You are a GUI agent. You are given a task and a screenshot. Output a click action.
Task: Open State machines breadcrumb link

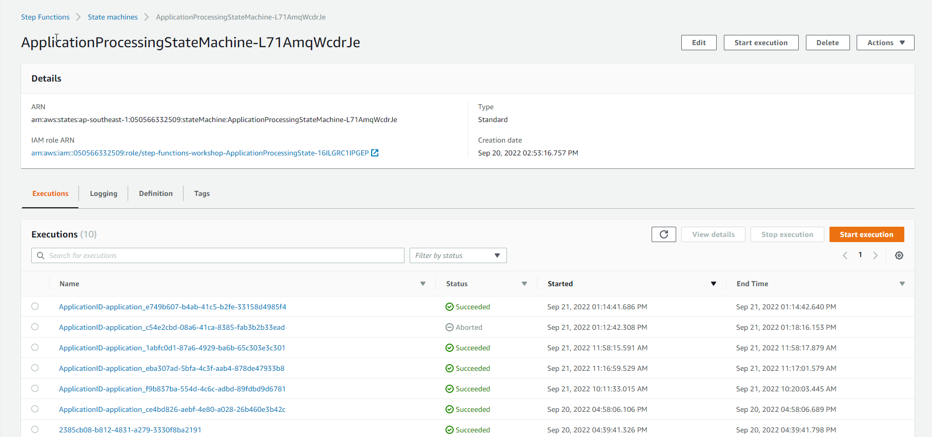113,17
